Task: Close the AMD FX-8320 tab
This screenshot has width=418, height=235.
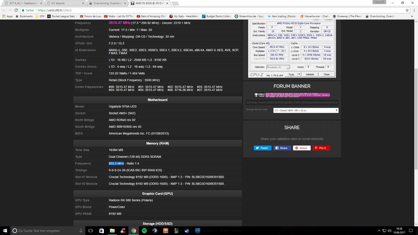Action: point(167,3)
